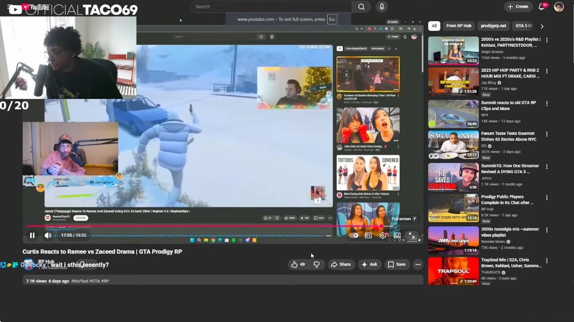Open Prodigy Public Players Complain title
The width and height of the screenshot is (574, 322).
(507, 199)
